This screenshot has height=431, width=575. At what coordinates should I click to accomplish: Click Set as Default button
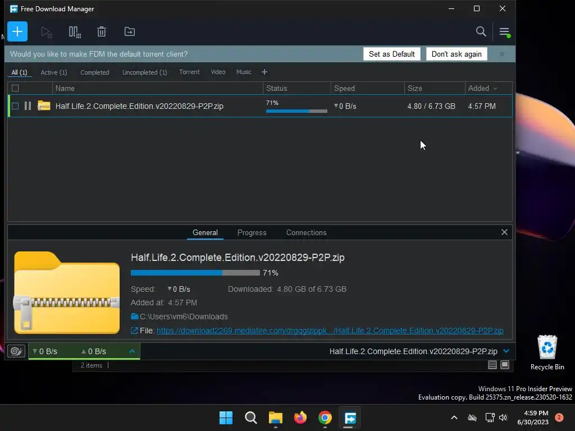pos(391,54)
